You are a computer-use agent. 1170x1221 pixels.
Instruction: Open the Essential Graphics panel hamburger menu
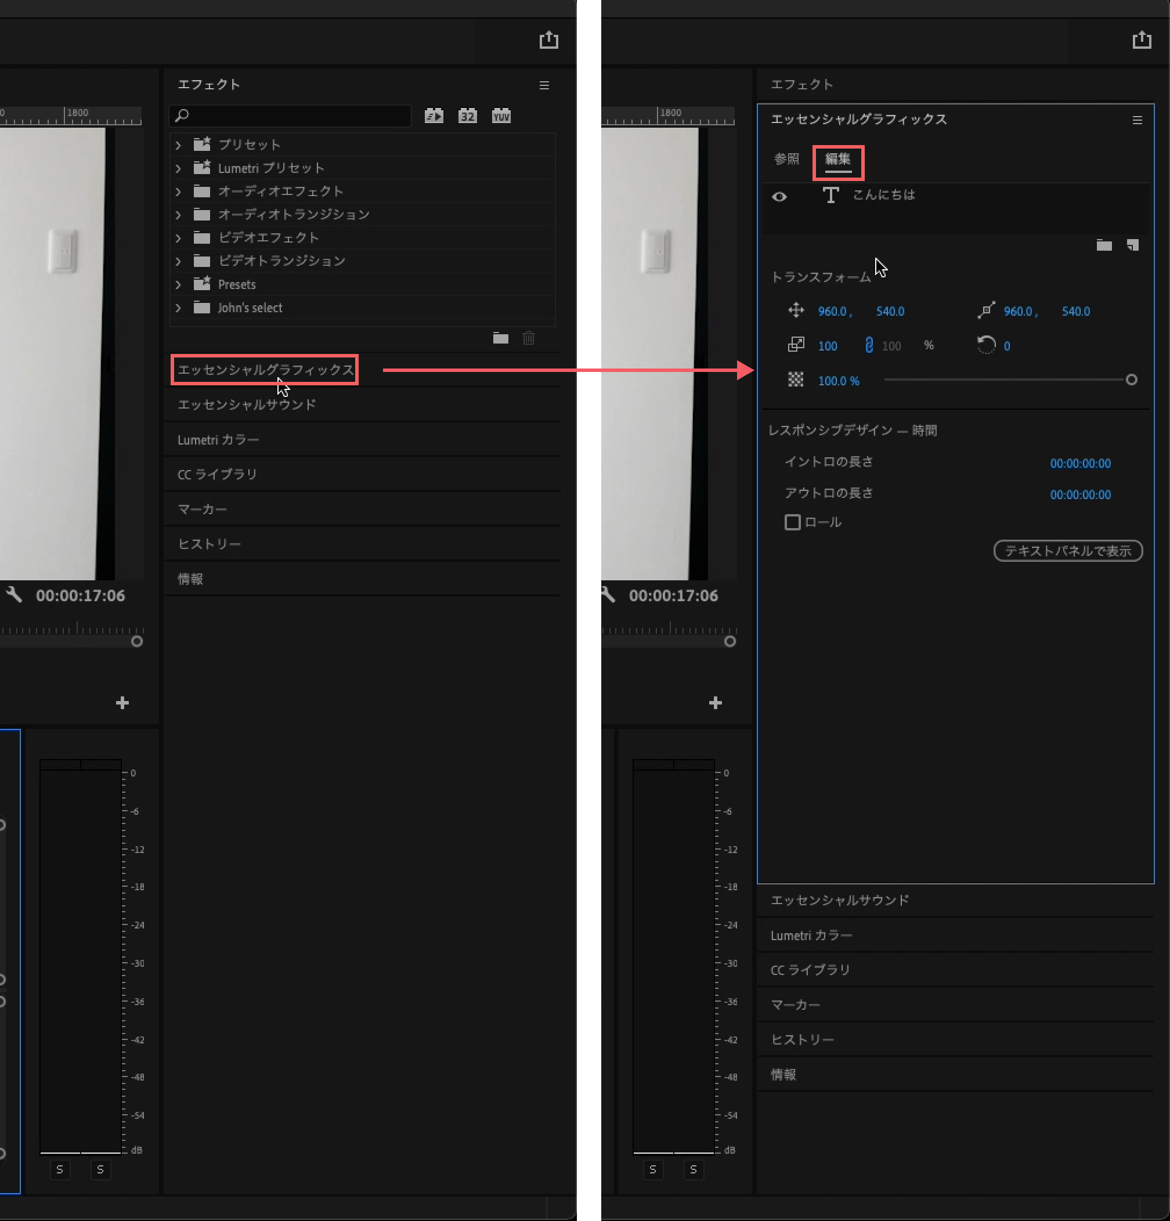1137,120
